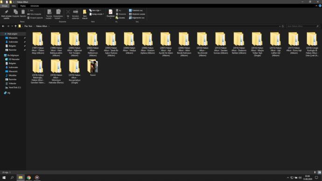The height and width of the screenshot is (181, 322).
Task: Click Flac Yeni in the breadcrumb path
Action: pos(28,26)
